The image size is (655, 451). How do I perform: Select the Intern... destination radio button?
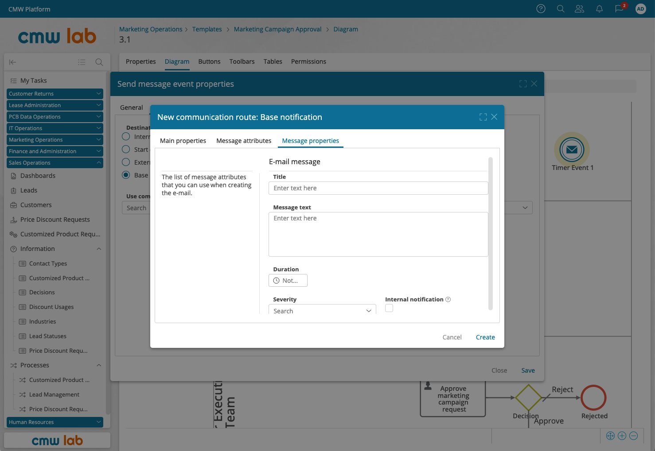click(x=126, y=136)
